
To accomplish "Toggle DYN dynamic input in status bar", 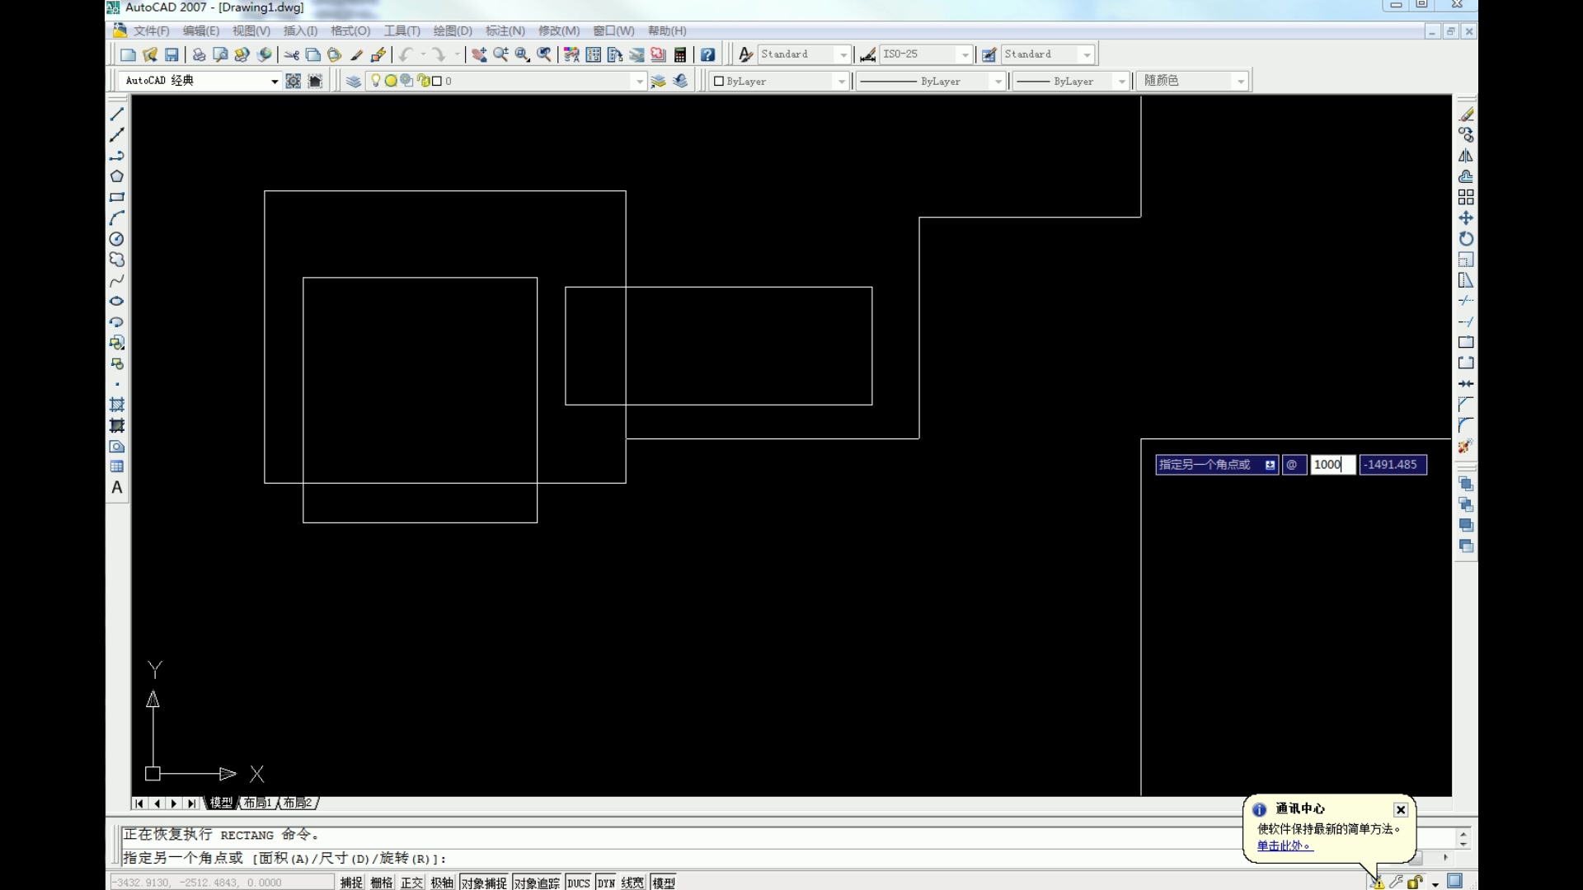I will point(606,883).
